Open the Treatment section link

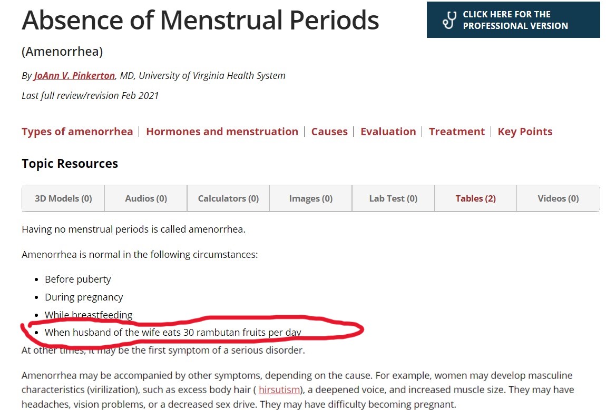457,132
